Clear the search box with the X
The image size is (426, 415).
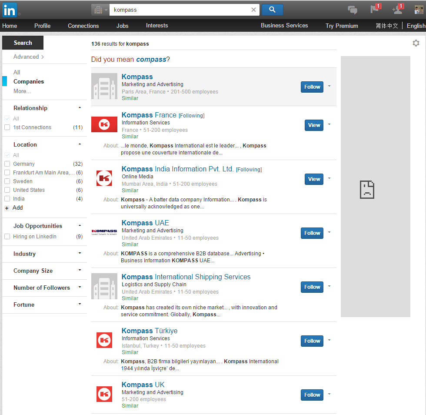coord(254,10)
